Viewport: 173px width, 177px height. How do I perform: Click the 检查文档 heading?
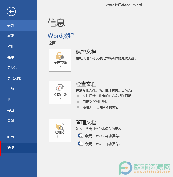tap(86, 84)
